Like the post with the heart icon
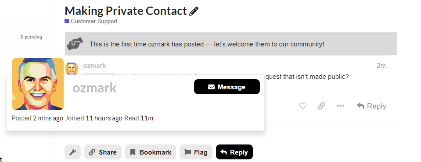The height and width of the screenshot is (162, 421). (x=302, y=106)
